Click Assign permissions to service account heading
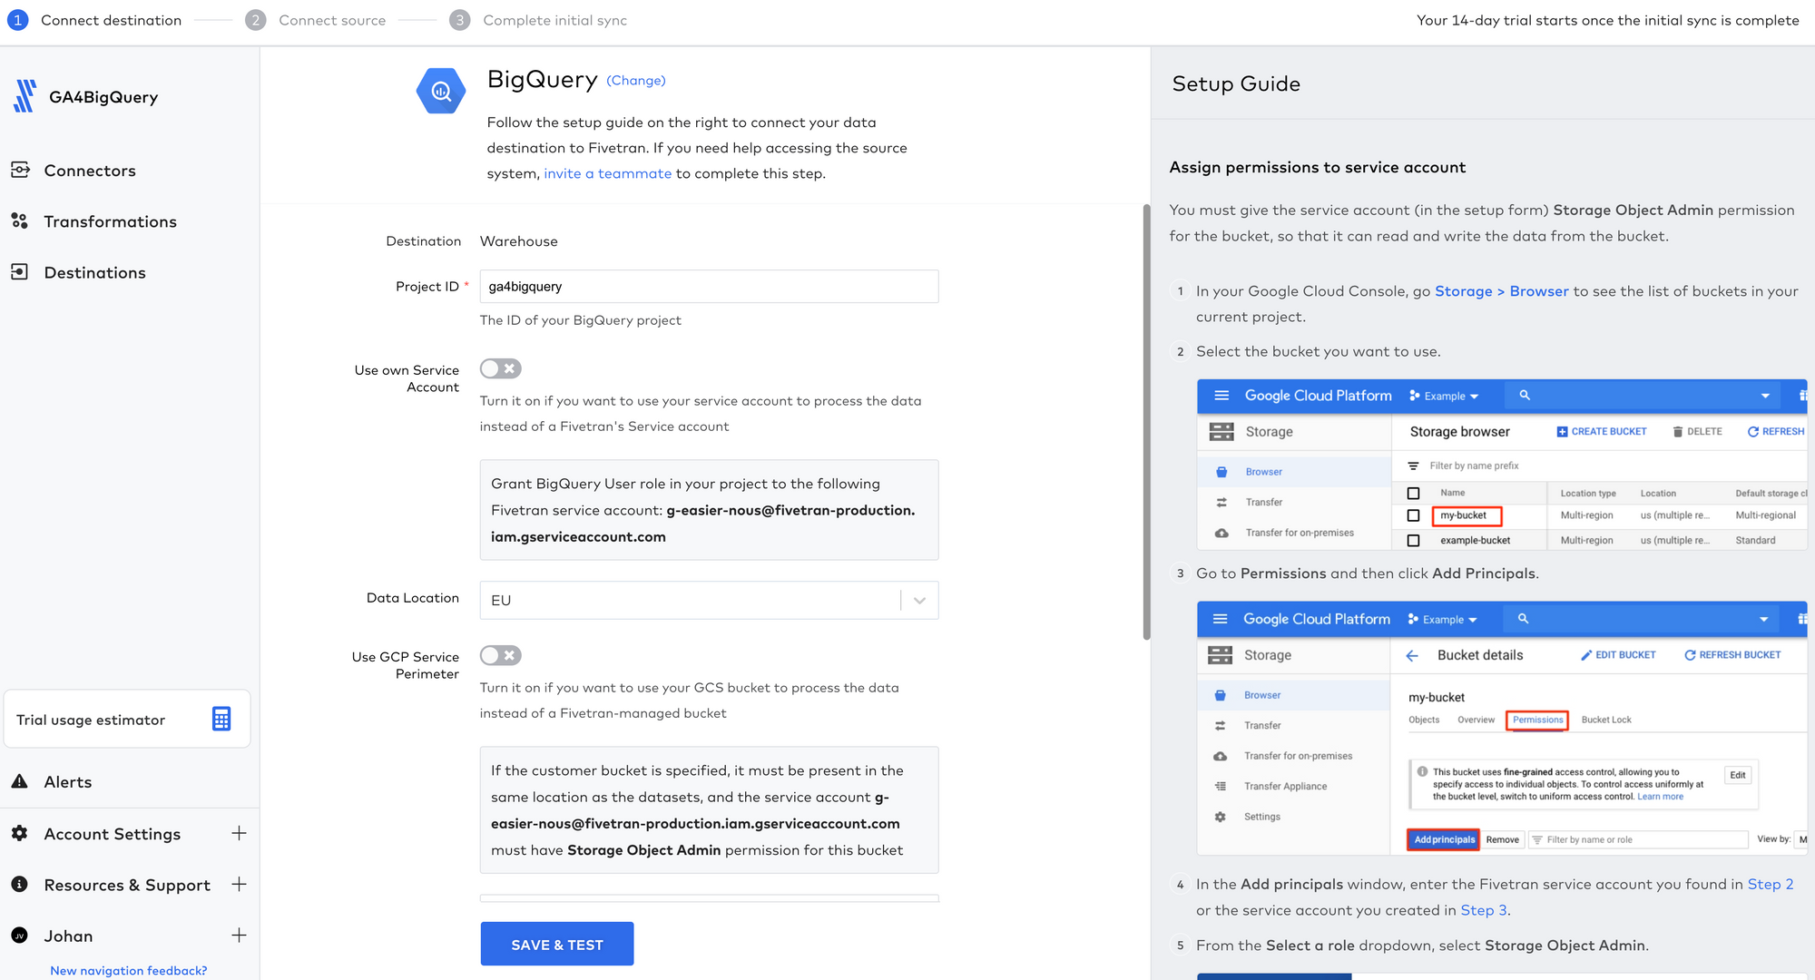The width and height of the screenshot is (1815, 980). (1318, 167)
